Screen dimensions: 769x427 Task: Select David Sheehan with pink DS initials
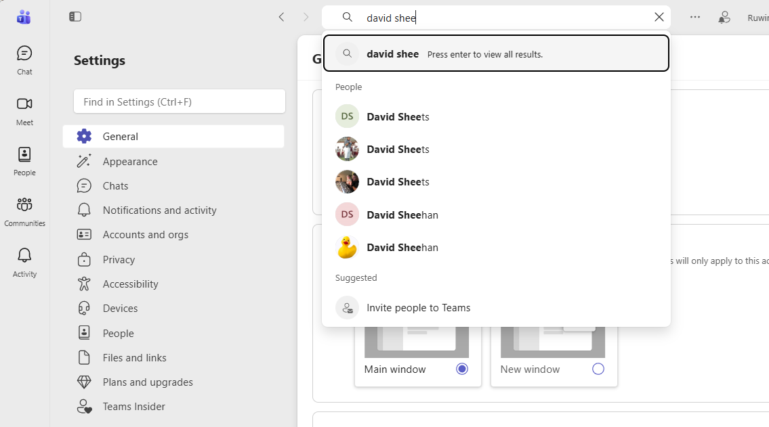click(x=497, y=215)
